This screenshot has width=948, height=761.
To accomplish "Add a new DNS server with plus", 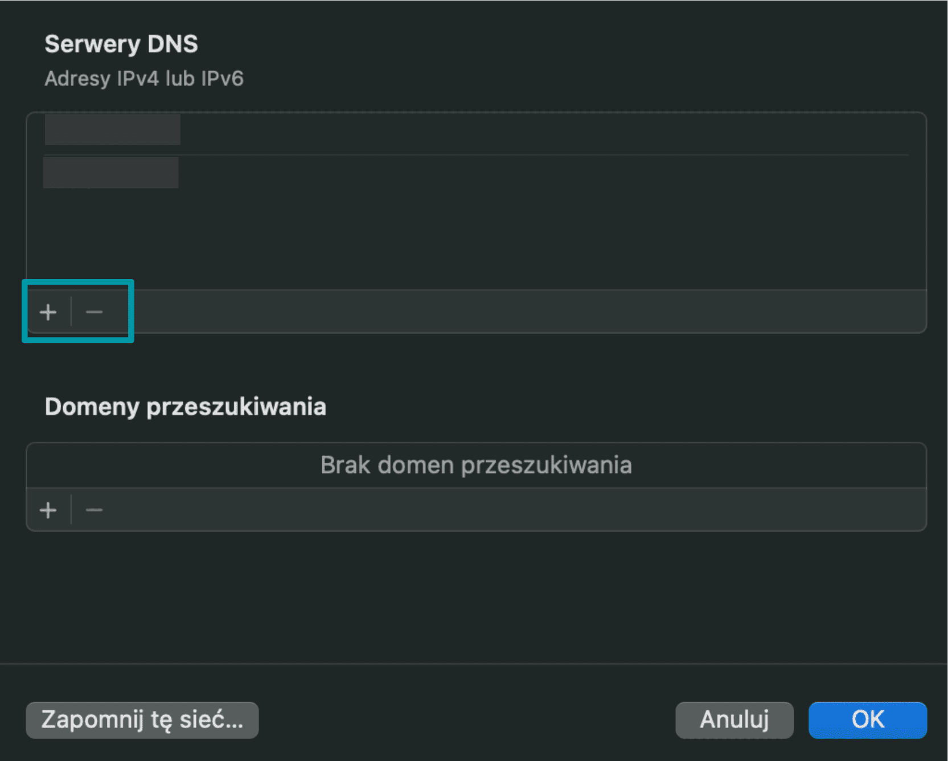I will pos(48,312).
